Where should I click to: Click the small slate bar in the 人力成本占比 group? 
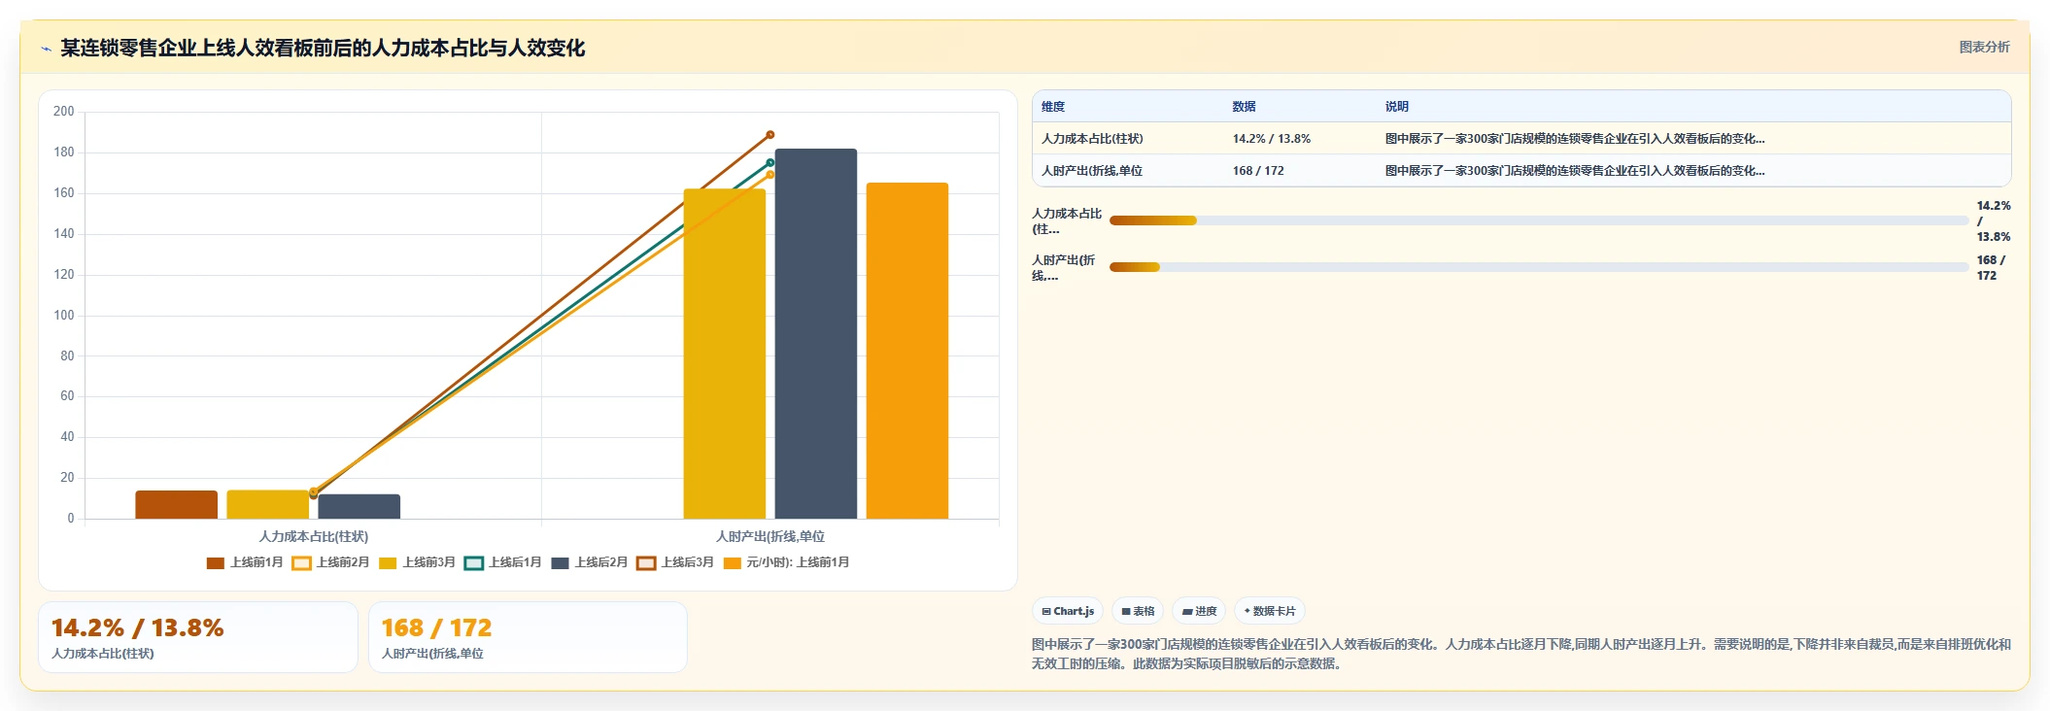click(359, 507)
